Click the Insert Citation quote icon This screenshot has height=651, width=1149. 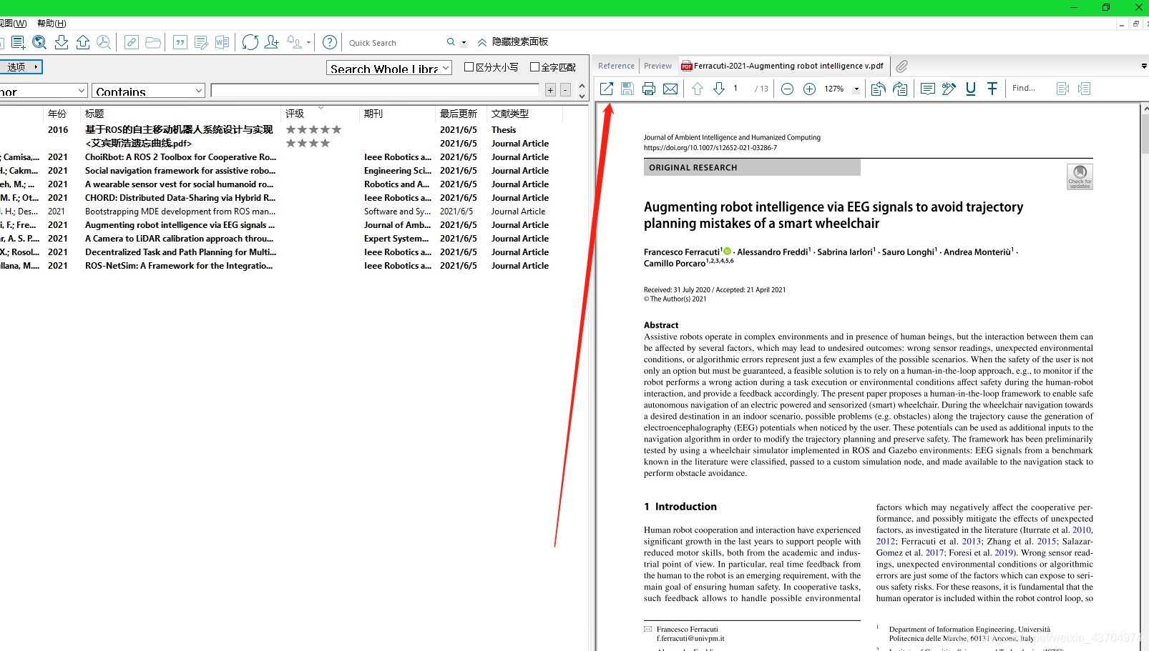pyautogui.click(x=180, y=42)
